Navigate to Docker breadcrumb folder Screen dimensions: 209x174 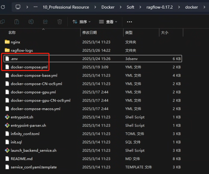click(x=108, y=7)
